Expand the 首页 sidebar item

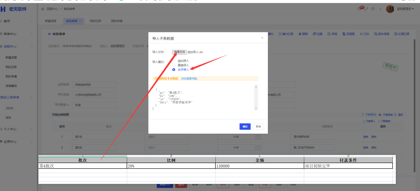pyautogui.click(x=18, y=21)
